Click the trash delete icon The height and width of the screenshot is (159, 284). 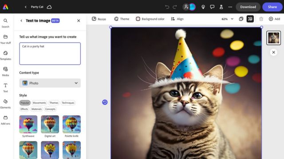pyautogui.click(x=261, y=19)
